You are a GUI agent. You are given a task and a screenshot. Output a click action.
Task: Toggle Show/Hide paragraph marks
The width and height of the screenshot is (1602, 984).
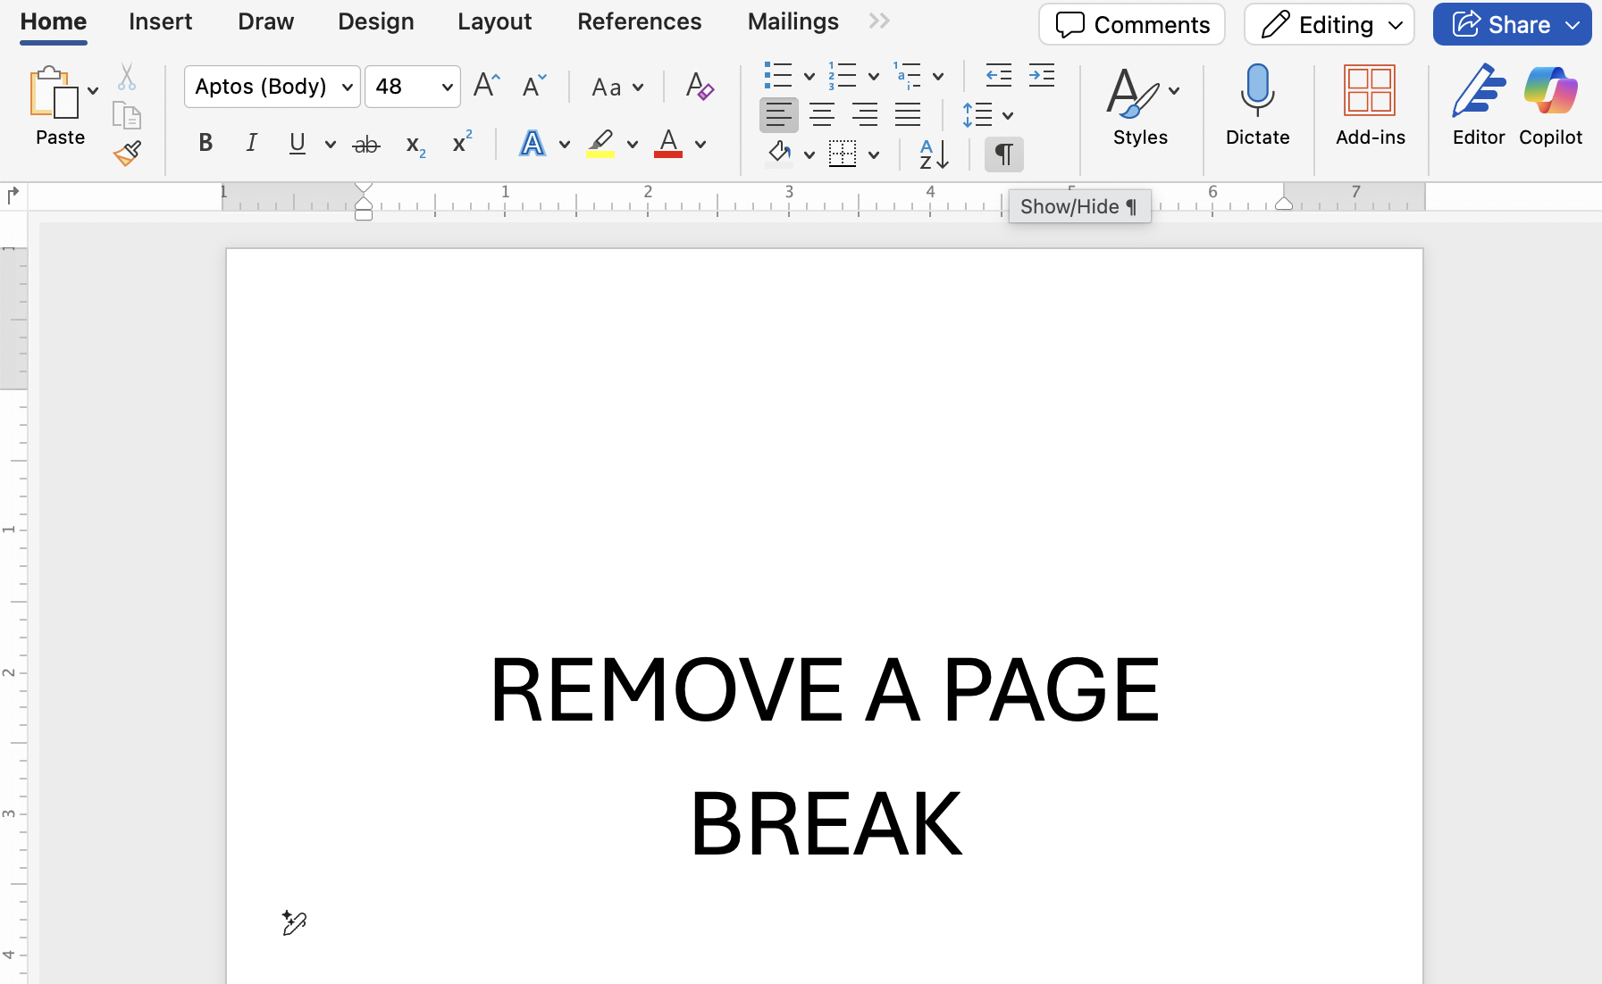click(x=1002, y=154)
